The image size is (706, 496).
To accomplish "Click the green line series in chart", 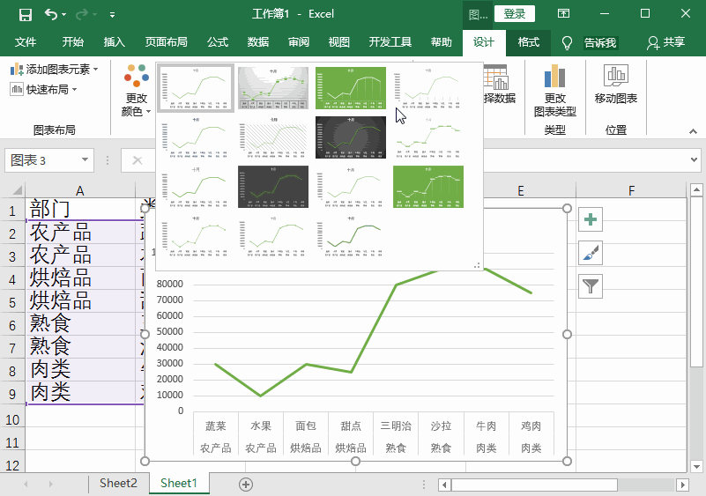I will (375, 328).
